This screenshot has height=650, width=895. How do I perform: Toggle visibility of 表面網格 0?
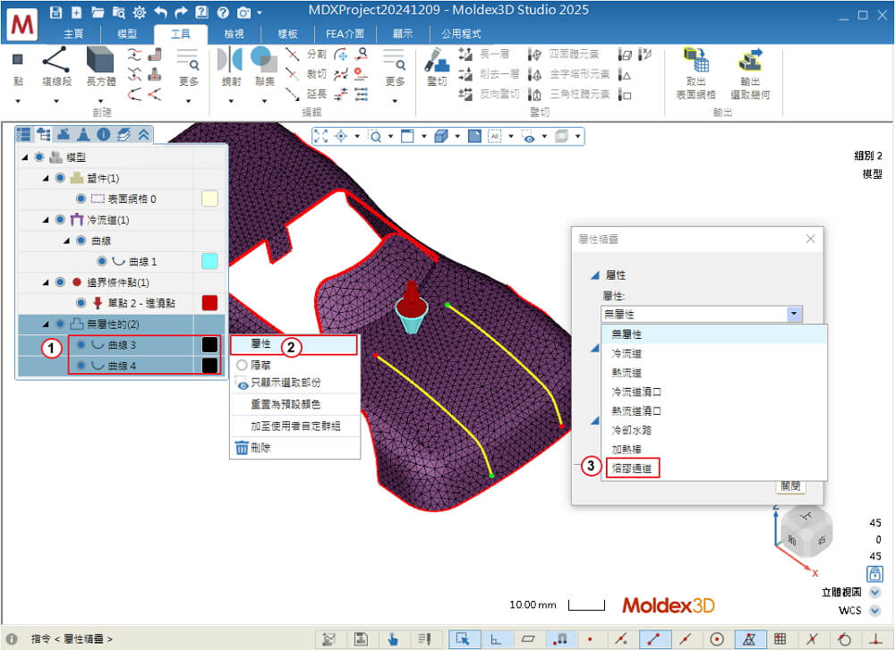click(x=81, y=198)
